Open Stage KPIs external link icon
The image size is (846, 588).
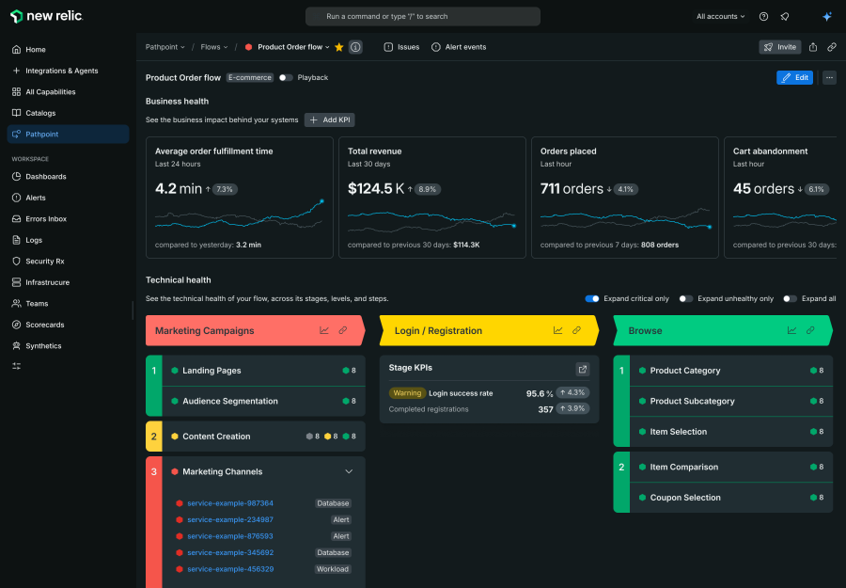583,370
